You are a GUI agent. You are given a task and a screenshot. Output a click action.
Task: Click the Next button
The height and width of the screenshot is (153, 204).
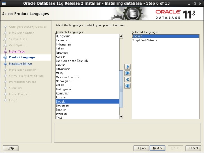point(157,148)
